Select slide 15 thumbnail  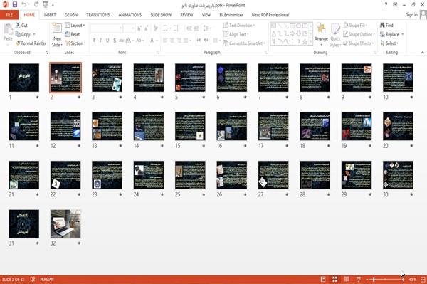190,127
